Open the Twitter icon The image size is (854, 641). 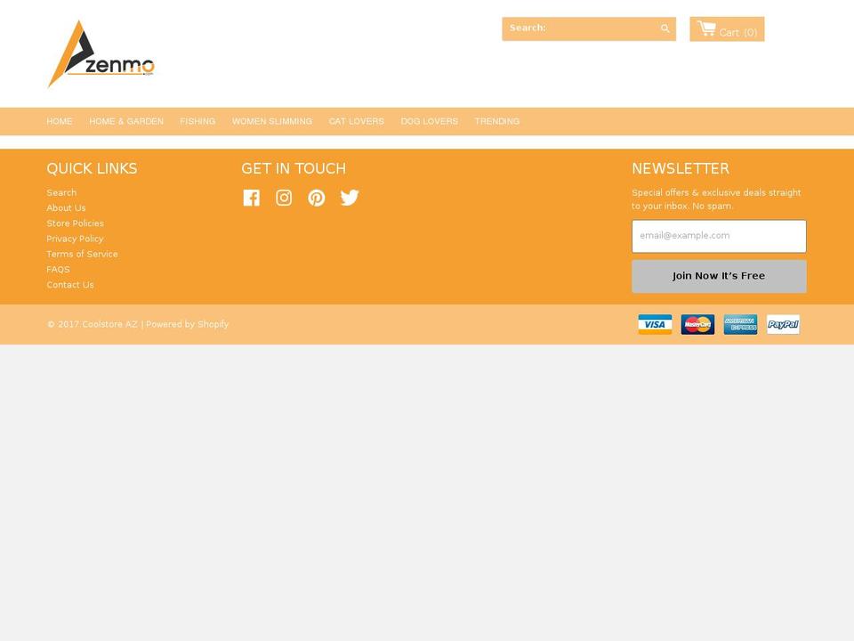click(x=350, y=198)
